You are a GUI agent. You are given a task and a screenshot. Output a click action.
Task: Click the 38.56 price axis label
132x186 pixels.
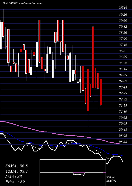coord(123,33)
